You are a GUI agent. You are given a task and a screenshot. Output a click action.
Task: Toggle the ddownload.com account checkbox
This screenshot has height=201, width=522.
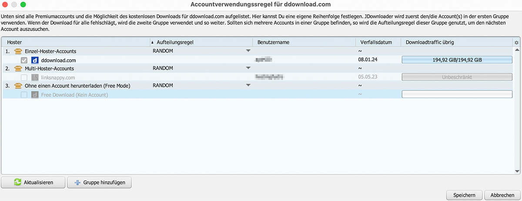[x=24, y=60]
